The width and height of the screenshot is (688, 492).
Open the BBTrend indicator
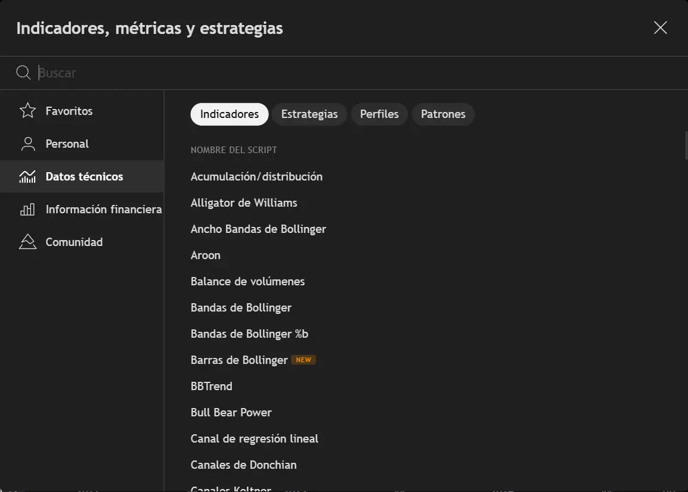point(211,386)
